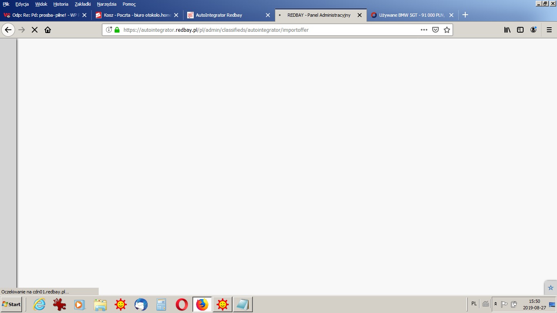Click the browser back arrow button
Image resolution: width=557 pixels, height=313 pixels.
(8, 30)
